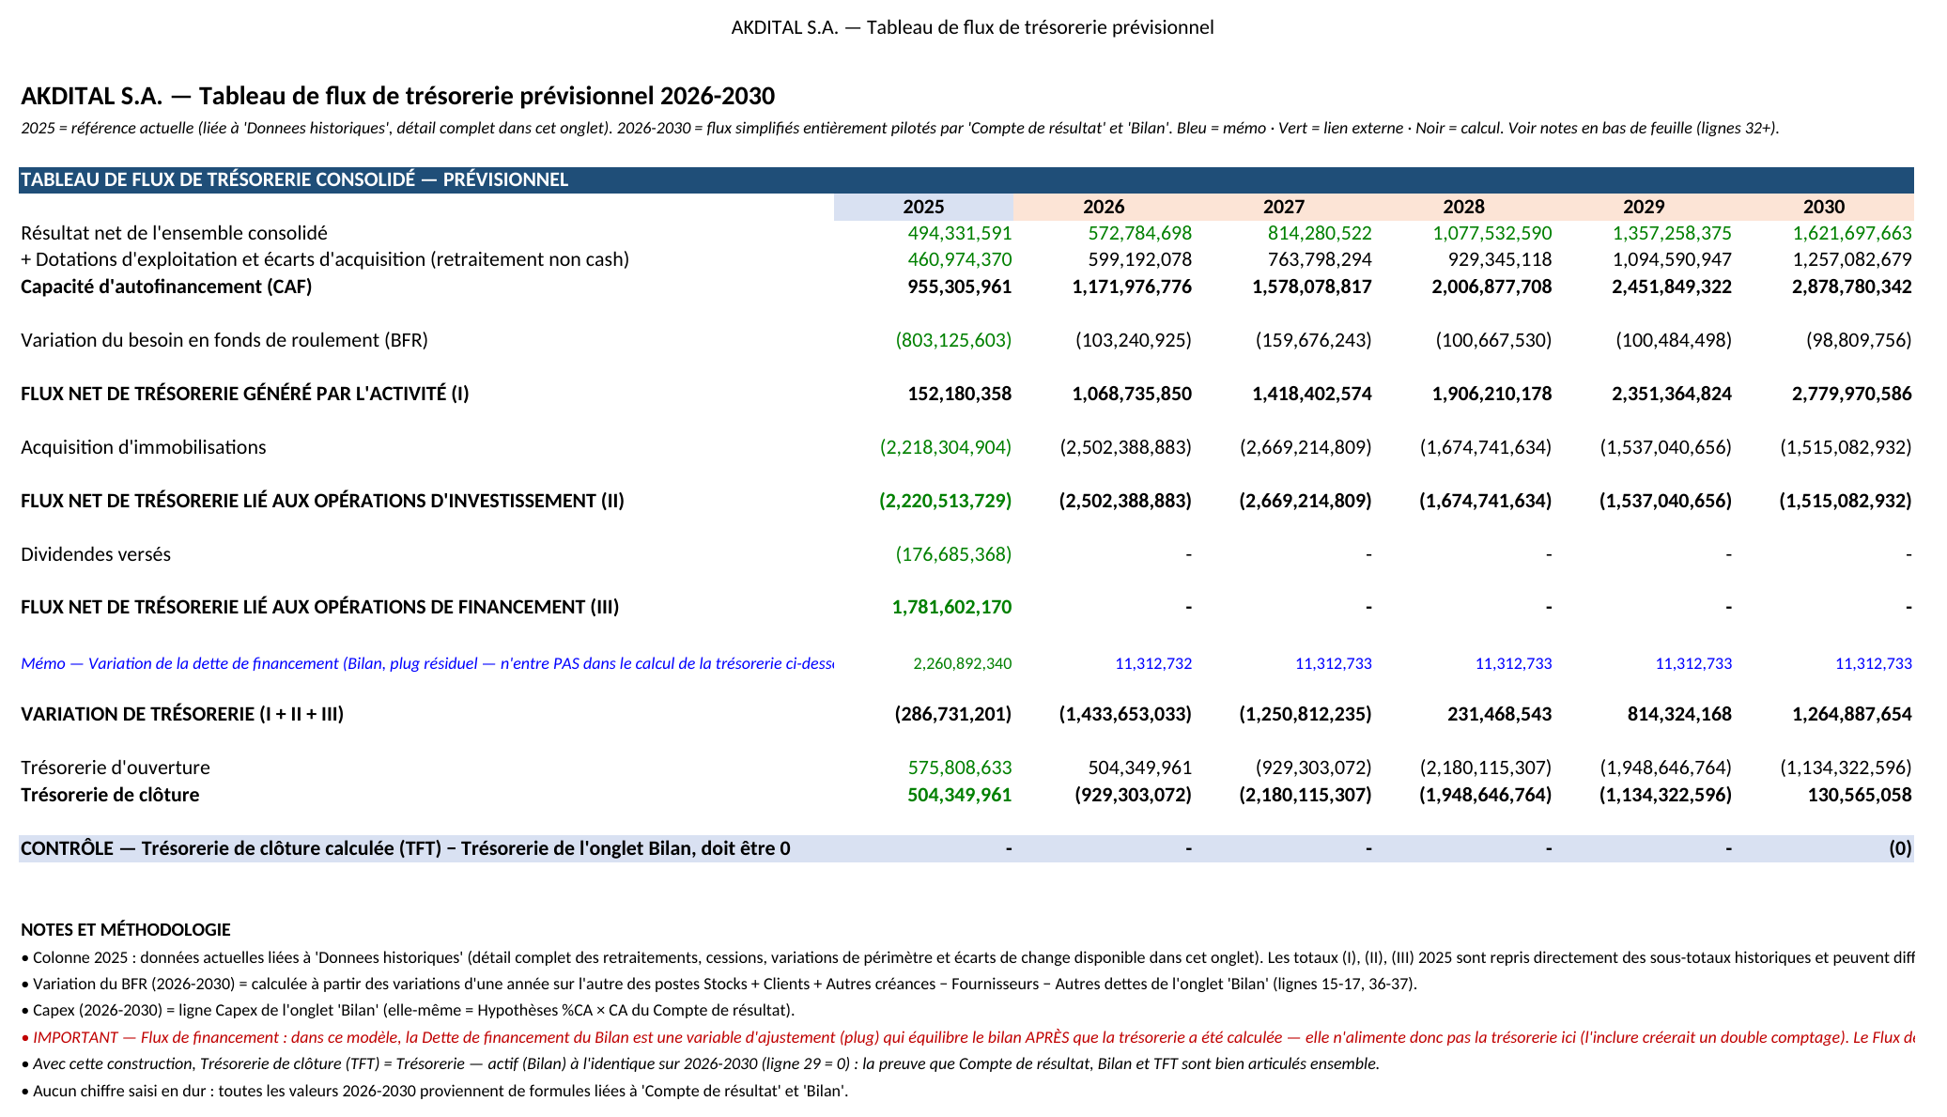Click the 2030 BFR value (98,809,756)

tap(1859, 340)
